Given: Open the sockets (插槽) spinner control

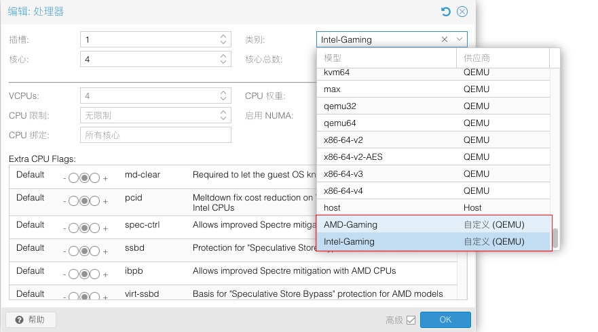Looking at the screenshot, I should pos(224,39).
